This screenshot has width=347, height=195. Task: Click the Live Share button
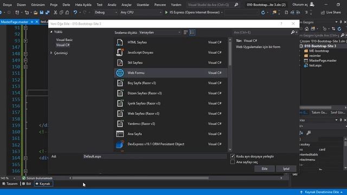pyautogui.click(x=331, y=12)
